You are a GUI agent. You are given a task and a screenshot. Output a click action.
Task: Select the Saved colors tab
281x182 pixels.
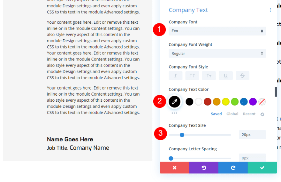click(216, 114)
